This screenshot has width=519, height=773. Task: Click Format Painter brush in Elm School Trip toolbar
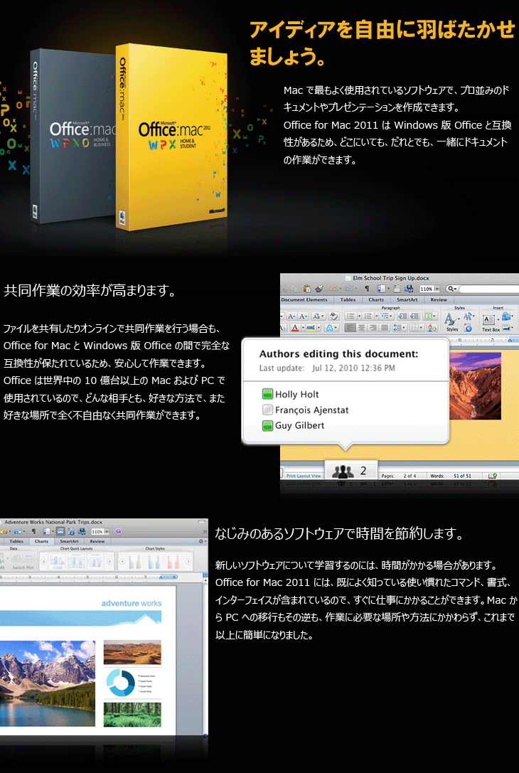(319, 289)
